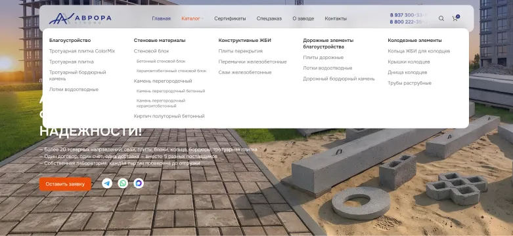The height and width of the screenshot is (236, 513).
Task: Open the Благоустройство category heading
Action: coord(70,41)
